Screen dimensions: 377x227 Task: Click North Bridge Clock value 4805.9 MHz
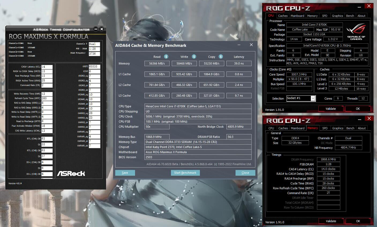pos(239,127)
